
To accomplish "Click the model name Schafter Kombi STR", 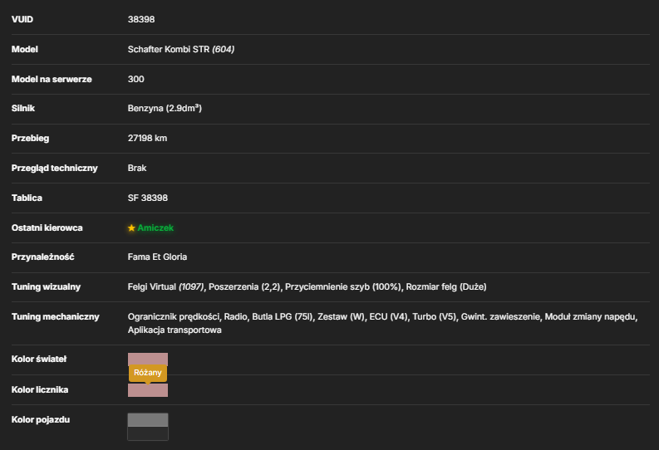I will pos(169,49).
